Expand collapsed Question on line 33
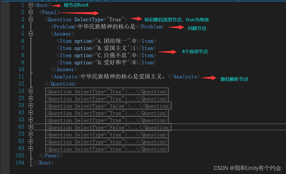286x174 pixels. pos(31,105)
